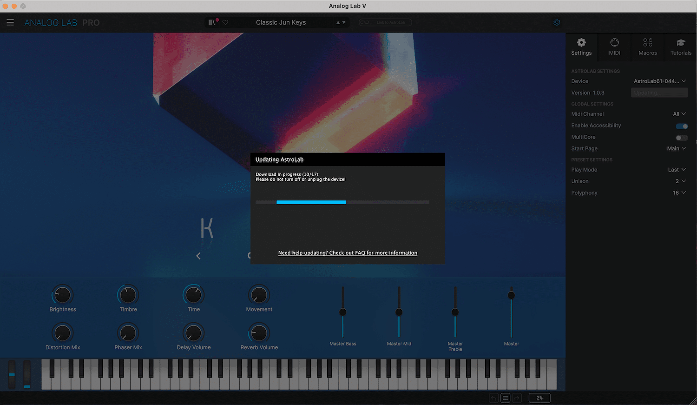Open the updating FAQ help link
Viewport: 697px width, 405px height.
348,253
